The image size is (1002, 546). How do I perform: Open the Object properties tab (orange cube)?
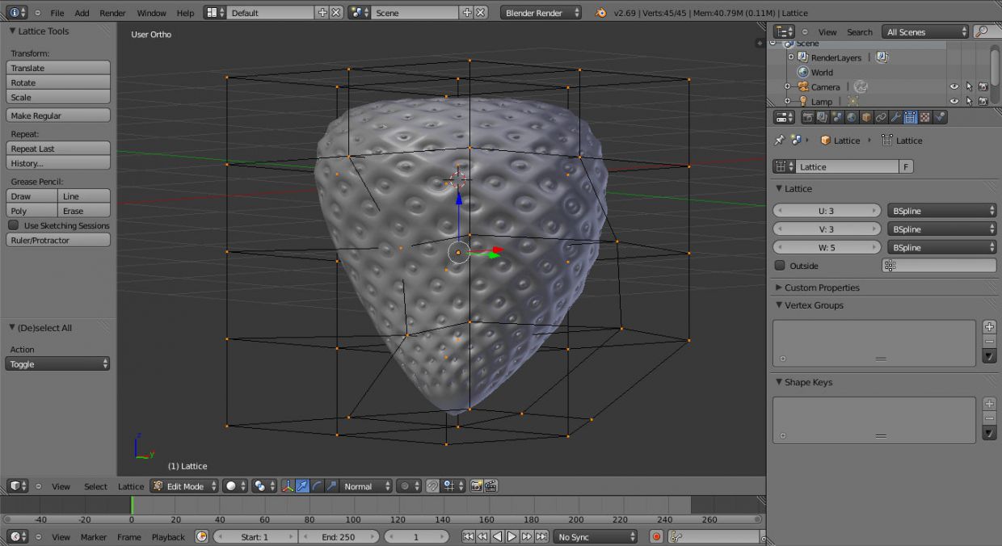(x=866, y=117)
